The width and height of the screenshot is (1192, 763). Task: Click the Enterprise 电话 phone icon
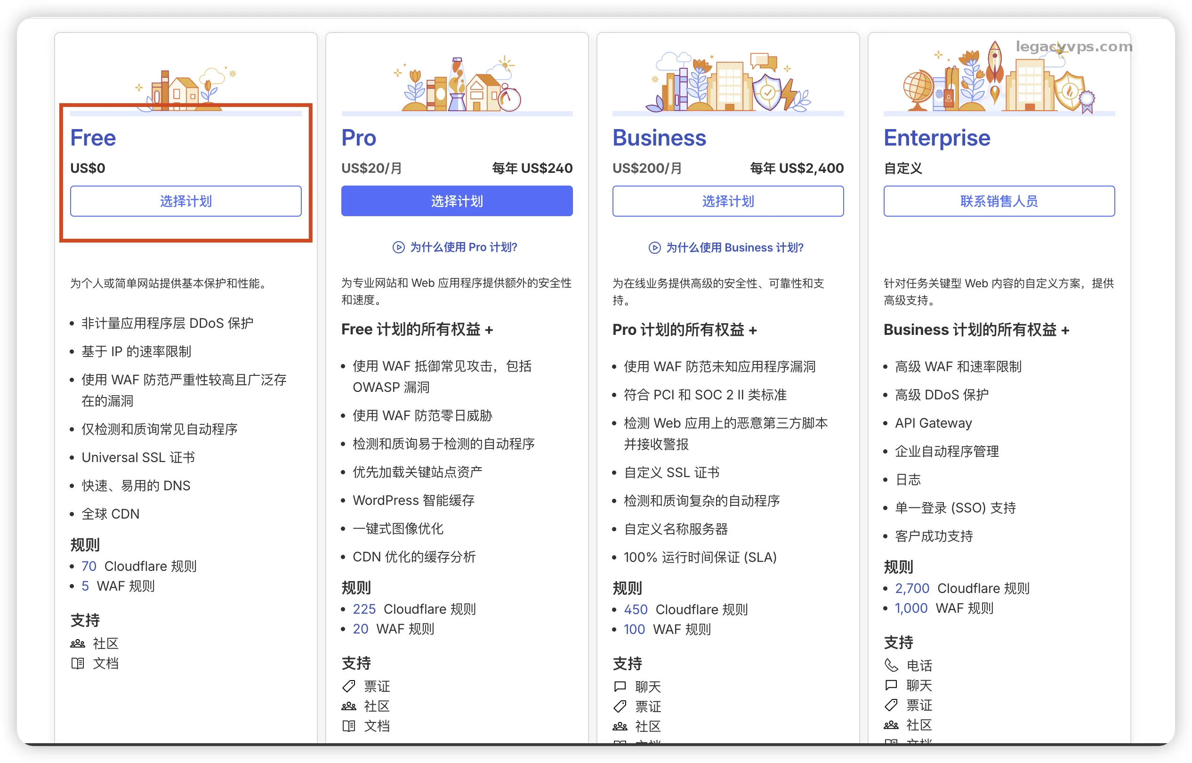(891, 665)
